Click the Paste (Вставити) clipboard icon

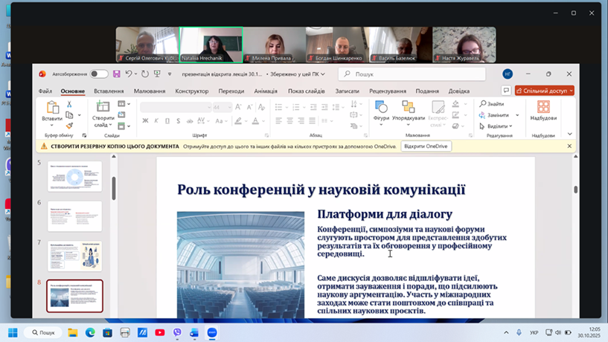coord(52,109)
